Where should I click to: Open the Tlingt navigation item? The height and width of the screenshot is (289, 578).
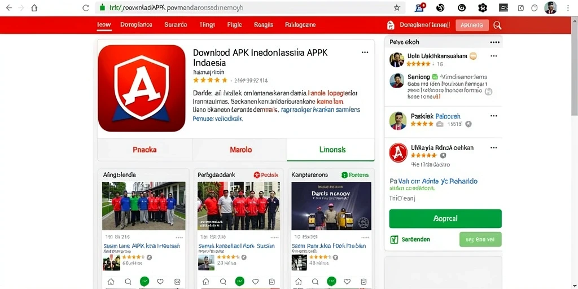point(207,25)
